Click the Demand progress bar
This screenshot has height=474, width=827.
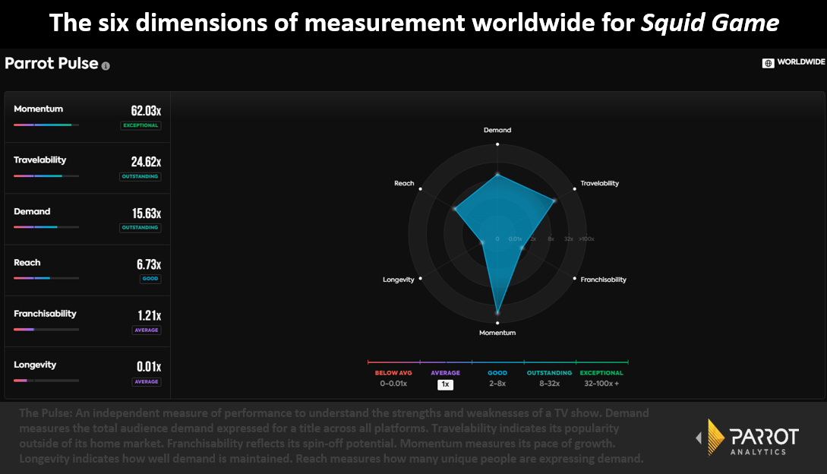coord(46,227)
